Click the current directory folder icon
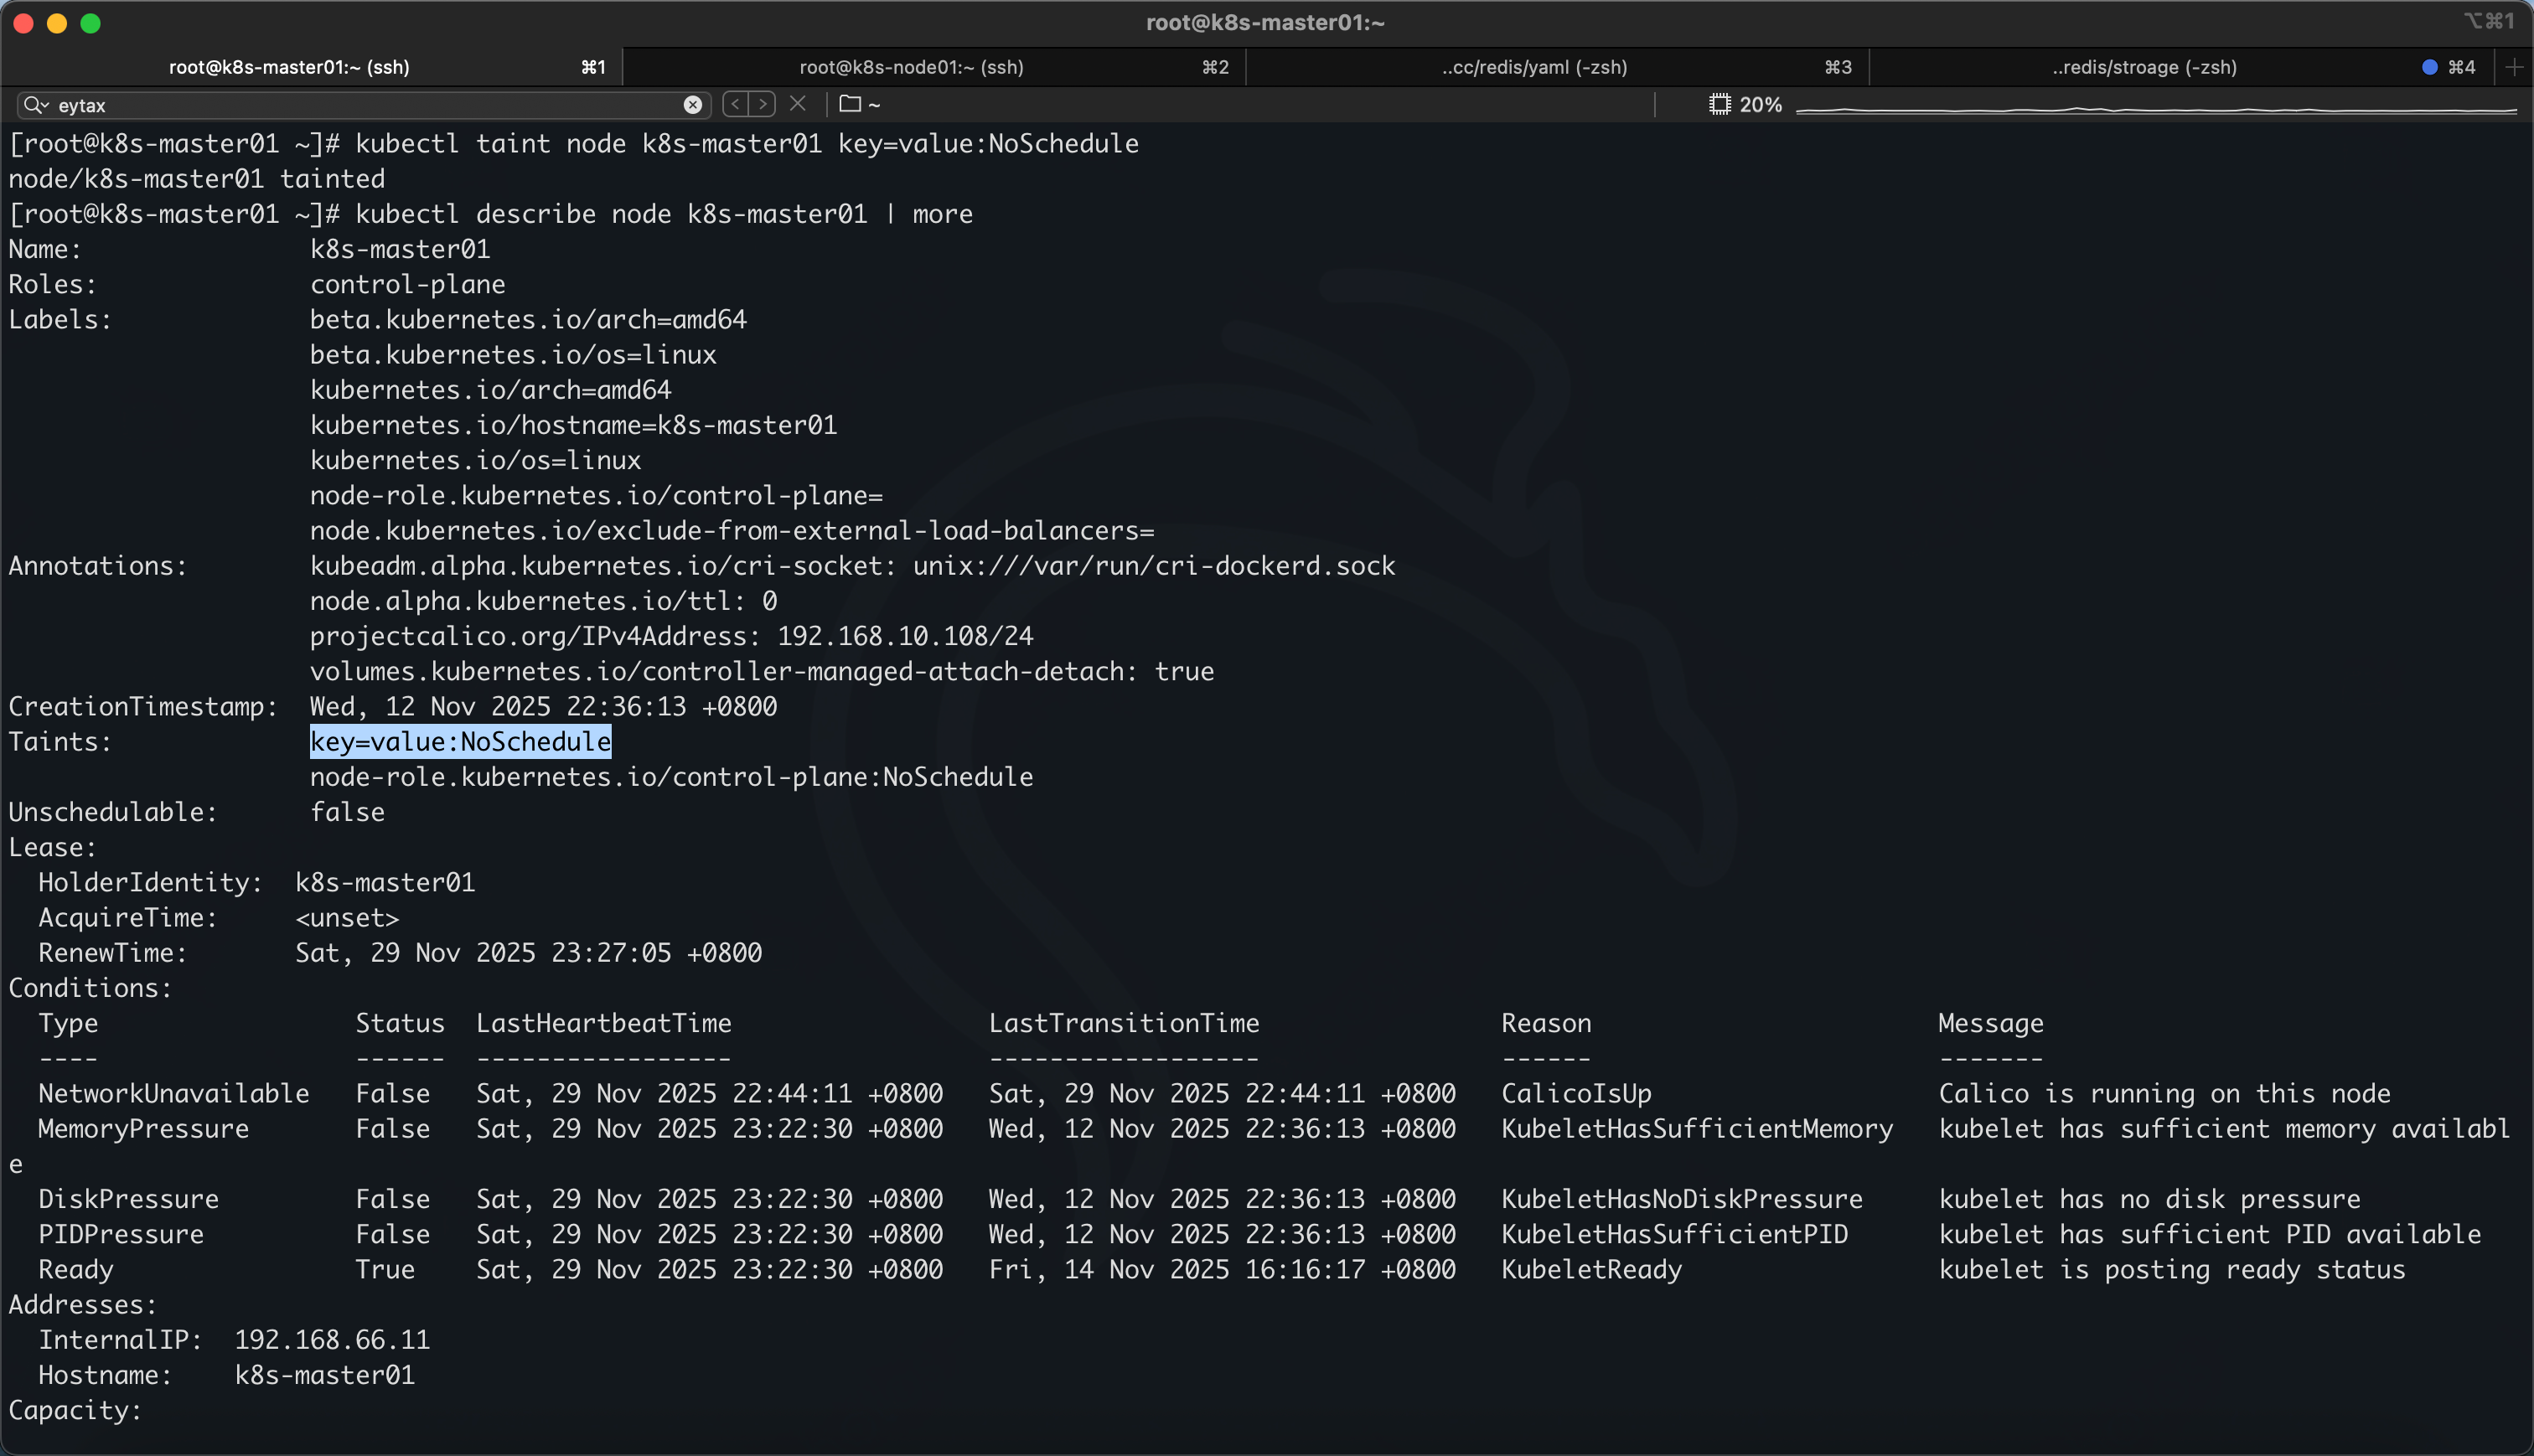2534x1456 pixels. [x=850, y=104]
